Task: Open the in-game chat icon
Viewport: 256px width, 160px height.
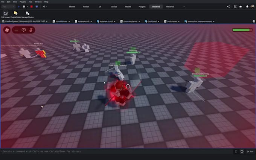Action: point(24,30)
